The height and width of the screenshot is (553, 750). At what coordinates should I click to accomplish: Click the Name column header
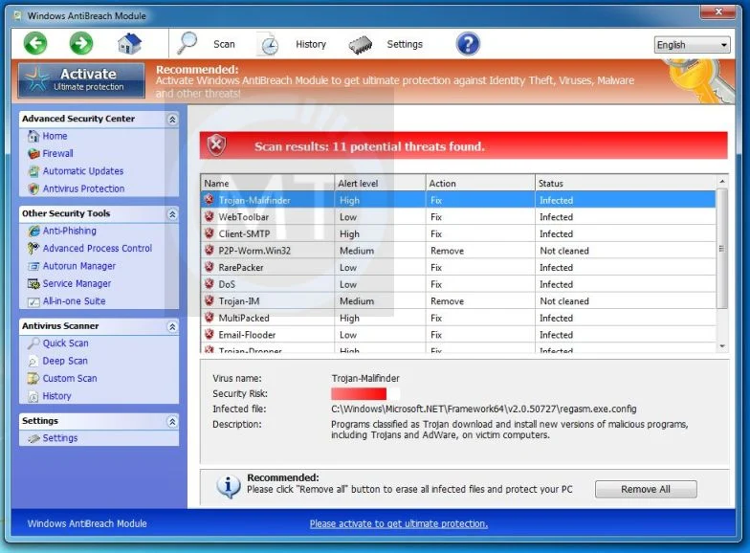pos(268,184)
